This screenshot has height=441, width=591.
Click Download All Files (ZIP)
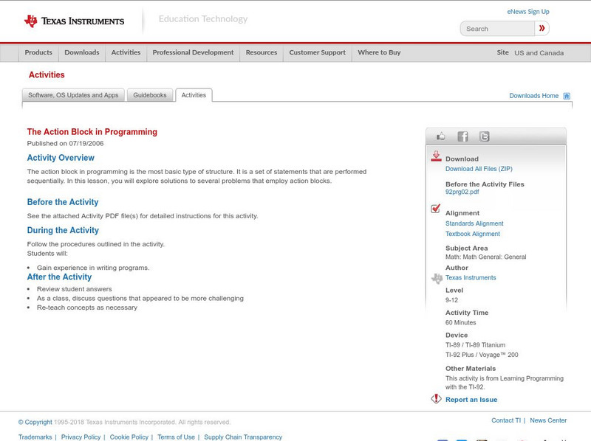pos(479,169)
